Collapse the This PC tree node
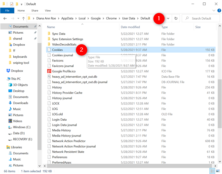Viewport: 222px width, 174px height. pos(3,79)
